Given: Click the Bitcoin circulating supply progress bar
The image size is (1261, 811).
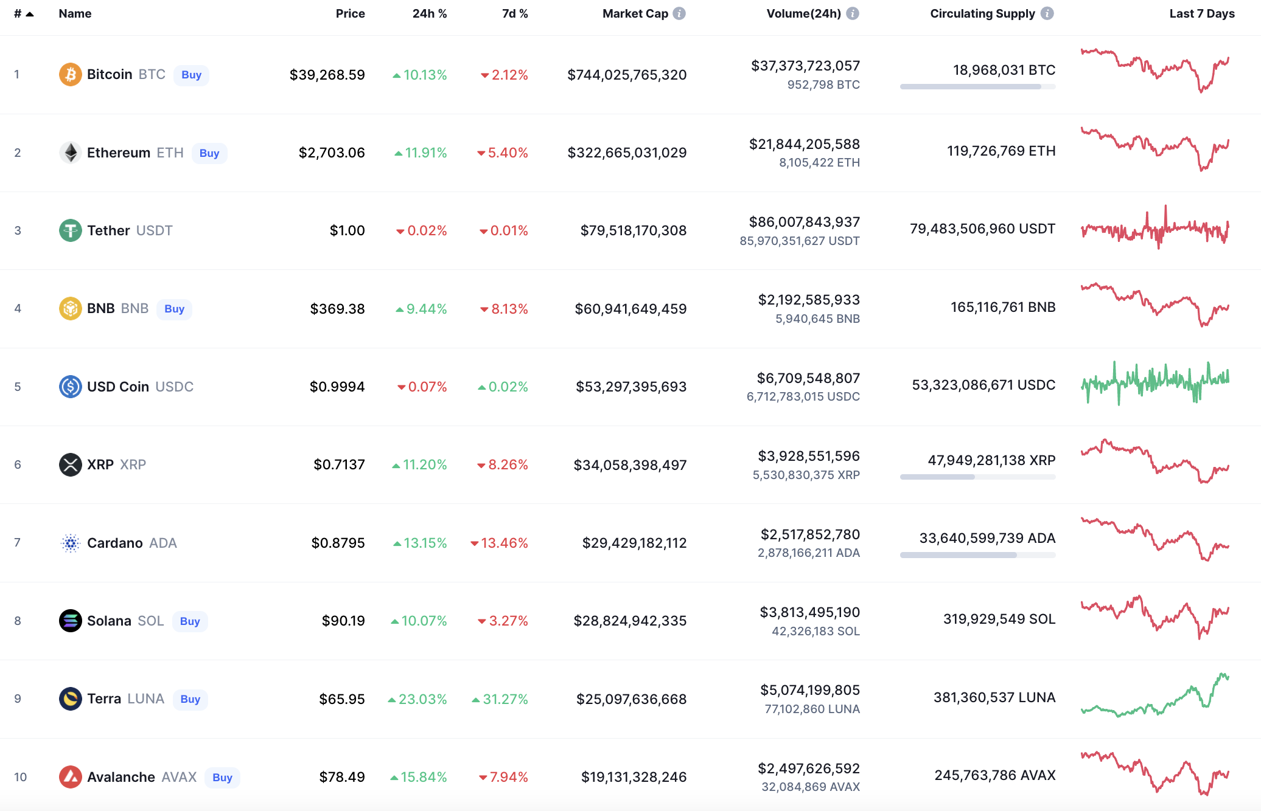Looking at the screenshot, I should click(x=977, y=87).
